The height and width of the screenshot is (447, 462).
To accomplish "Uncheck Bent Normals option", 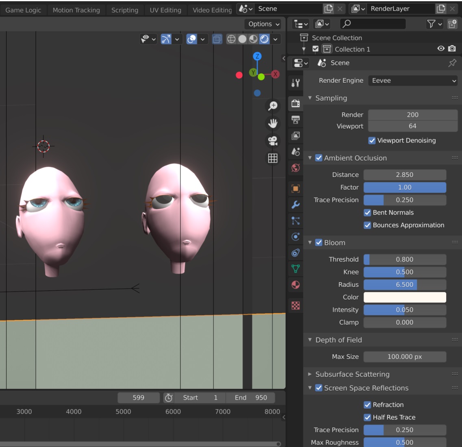I will tap(367, 213).
